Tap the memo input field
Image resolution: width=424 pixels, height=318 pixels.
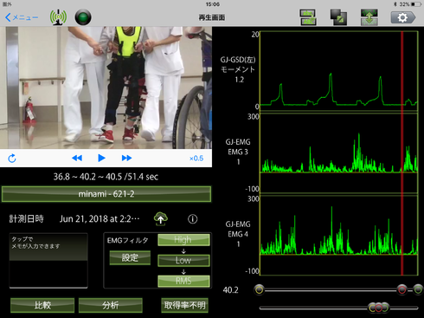click(x=48, y=261)
